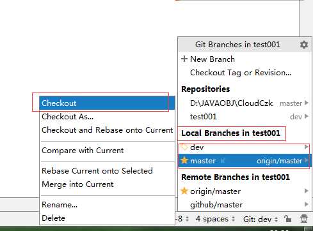Select the test001 repository row
Screen dimensions: 313x231
point(245,117)
